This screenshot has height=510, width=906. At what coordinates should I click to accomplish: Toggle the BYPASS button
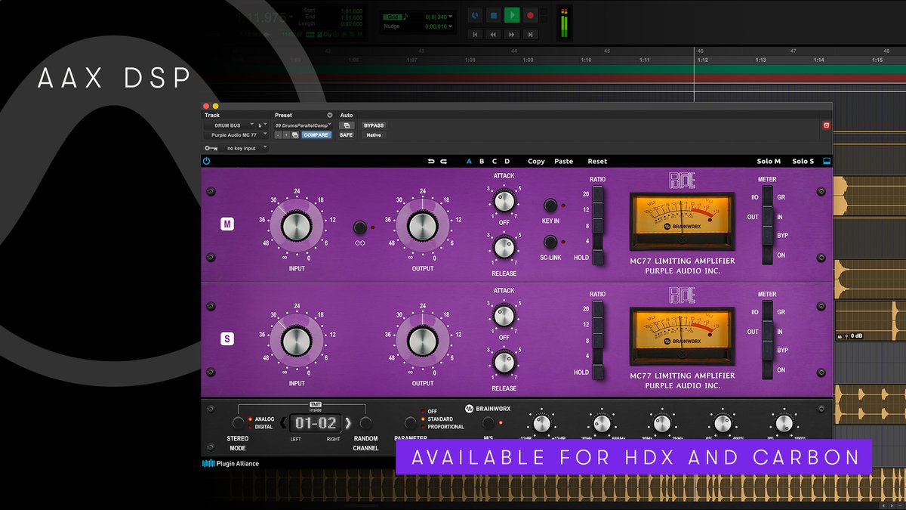click(374, 125)
